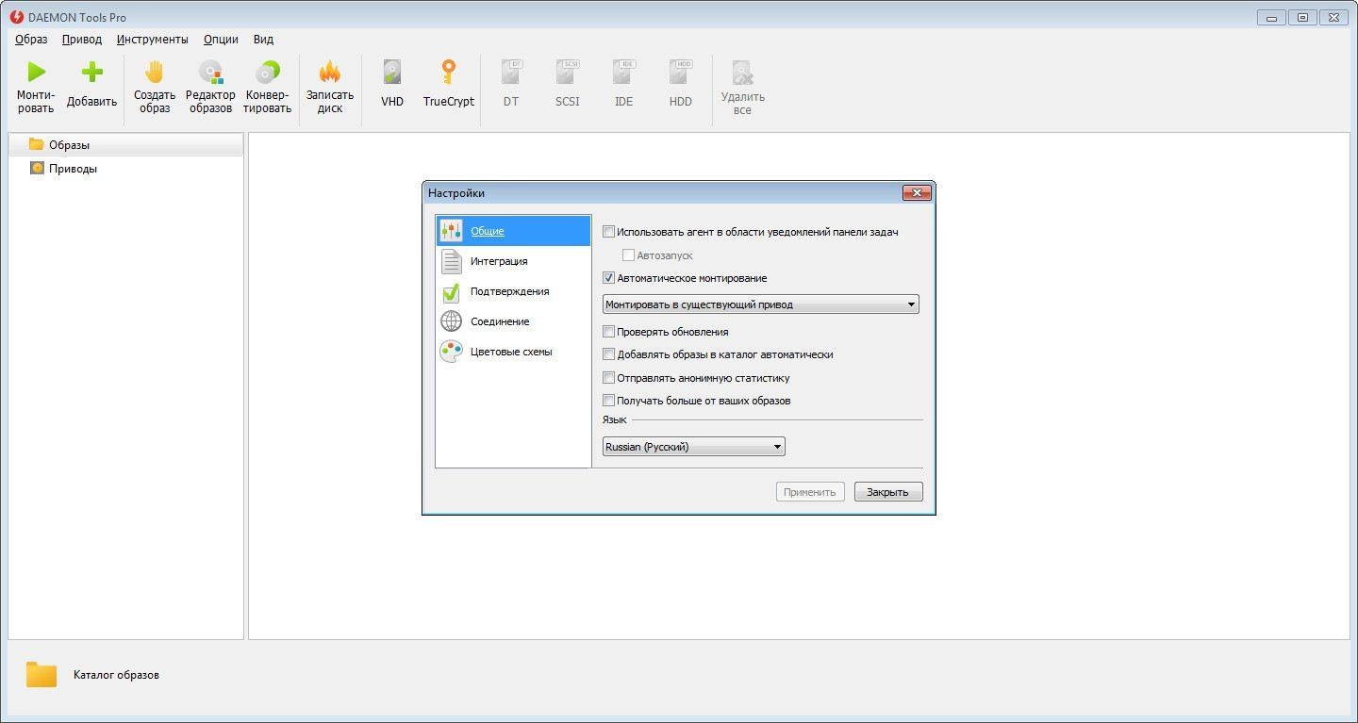Select Приводы in the left tree
The width and height of the screenshot is (1358, 723).
pyautogui.click(x=125, y=169)
